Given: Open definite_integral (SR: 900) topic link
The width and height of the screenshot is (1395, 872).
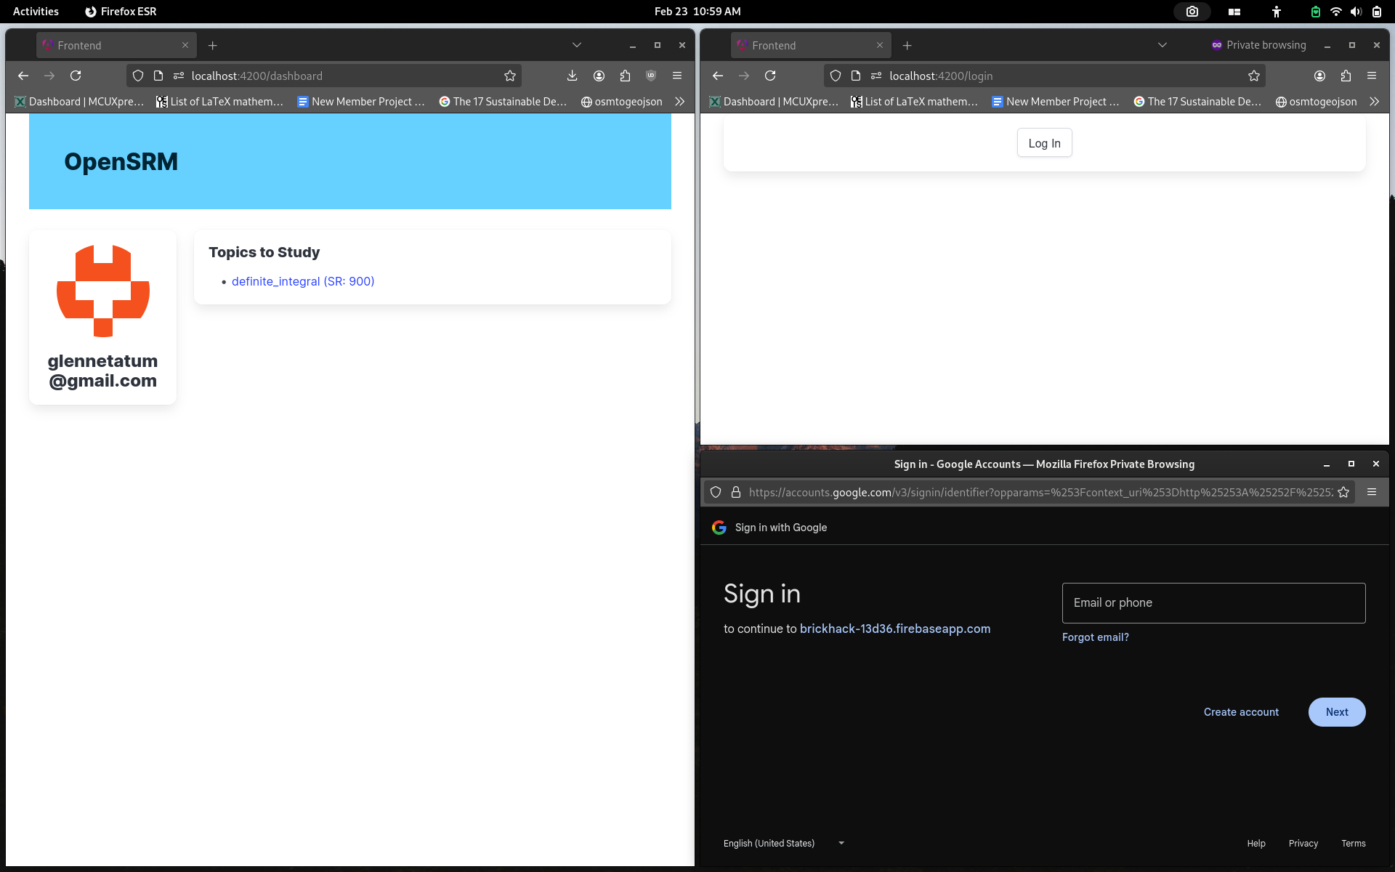Looking at the screenshot, I should pyautogui.click(x=303, y=281).
